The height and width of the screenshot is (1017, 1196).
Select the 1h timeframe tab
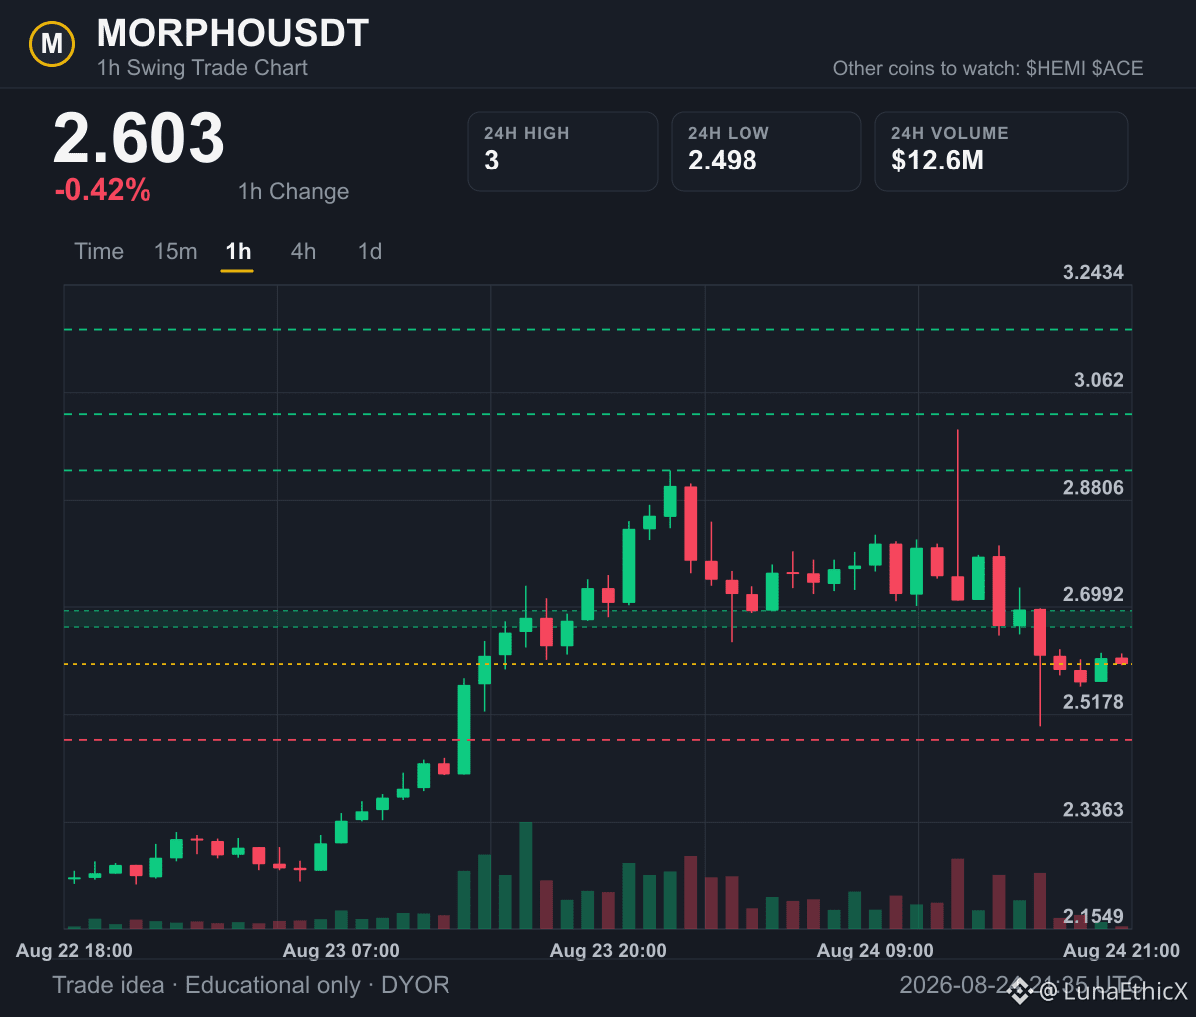pyautogui.click(x=238, y=251)
